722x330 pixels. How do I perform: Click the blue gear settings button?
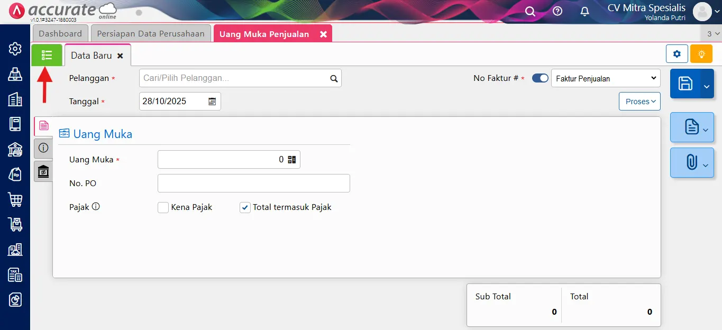point(677,54)
